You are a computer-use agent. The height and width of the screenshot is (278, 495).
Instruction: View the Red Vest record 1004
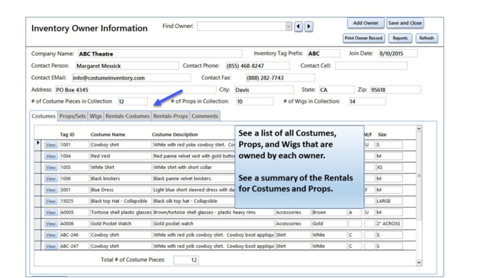click(51, 156)
